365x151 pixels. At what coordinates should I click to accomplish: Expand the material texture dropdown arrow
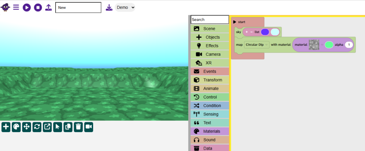coord(322,45)
